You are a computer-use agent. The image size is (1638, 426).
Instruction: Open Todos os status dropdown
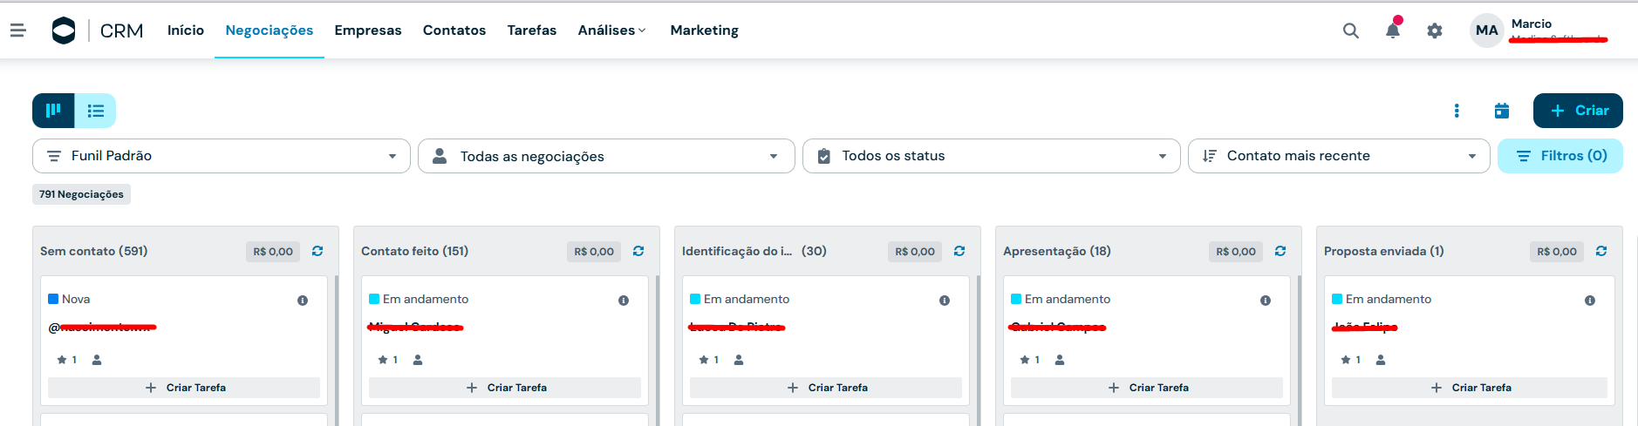pos(991,156)
